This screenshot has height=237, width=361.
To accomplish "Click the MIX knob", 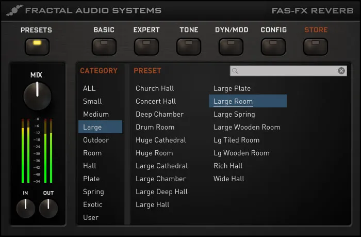I will [37, 96].
